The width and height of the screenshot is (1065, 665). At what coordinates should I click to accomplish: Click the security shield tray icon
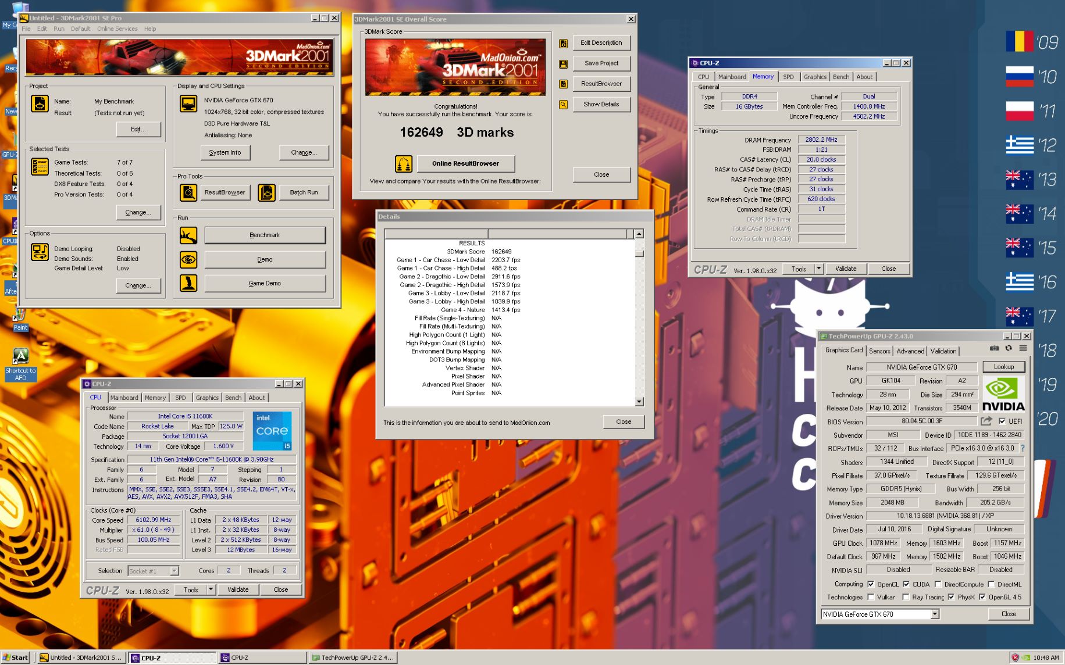click(1015, 657)
